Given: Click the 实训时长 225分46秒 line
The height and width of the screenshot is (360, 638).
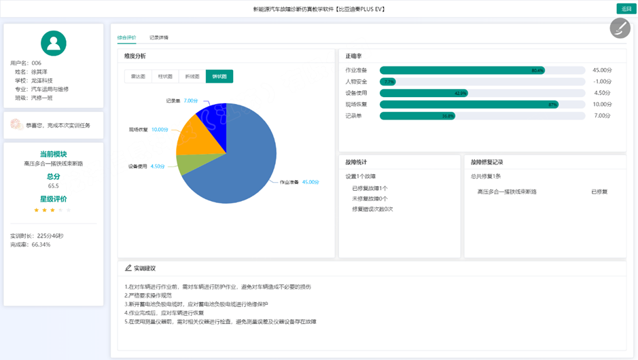Looking at the screenshot, I should (x=37, y=236).
